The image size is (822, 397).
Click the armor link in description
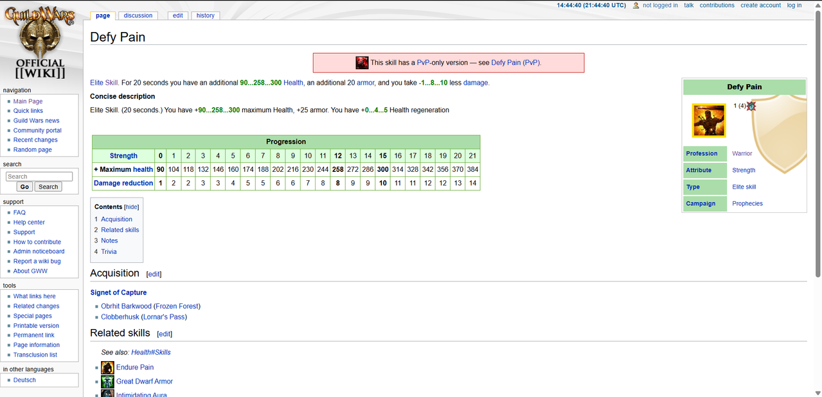coord(366,83)
